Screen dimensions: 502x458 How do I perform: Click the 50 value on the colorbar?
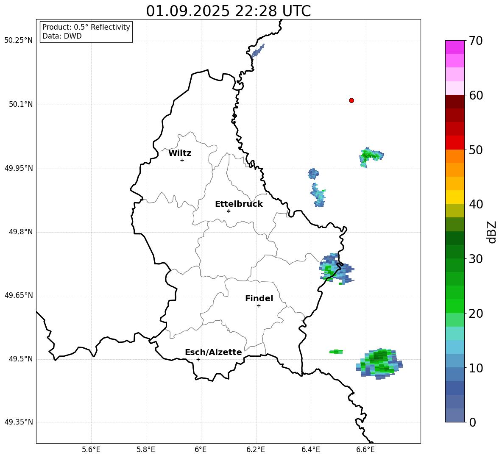476,150
